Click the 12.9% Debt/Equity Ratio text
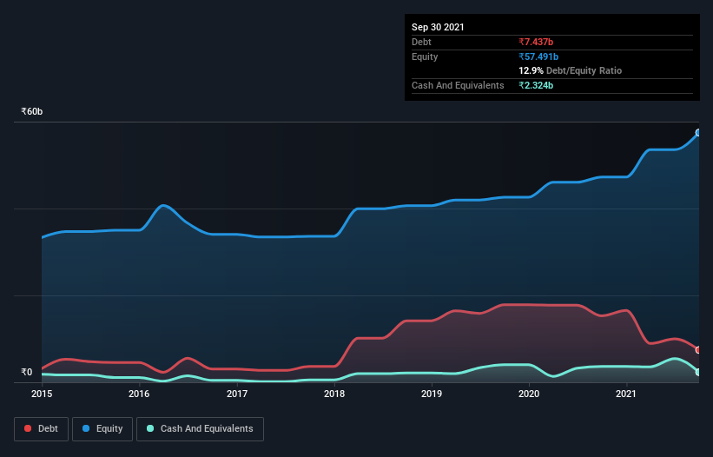 571,70
